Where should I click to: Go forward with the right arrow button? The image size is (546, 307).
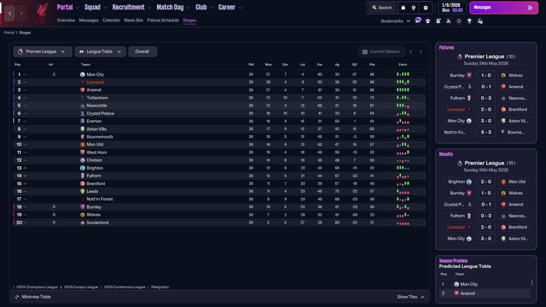(21, 13)
